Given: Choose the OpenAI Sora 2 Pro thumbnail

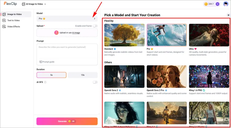Looking at the screenshot, I should [166, 77].
